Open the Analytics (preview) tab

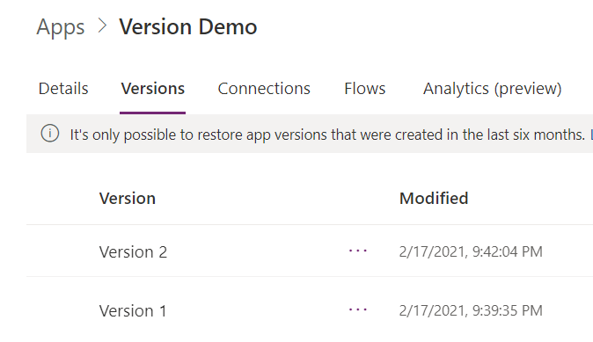coord(492,89)
